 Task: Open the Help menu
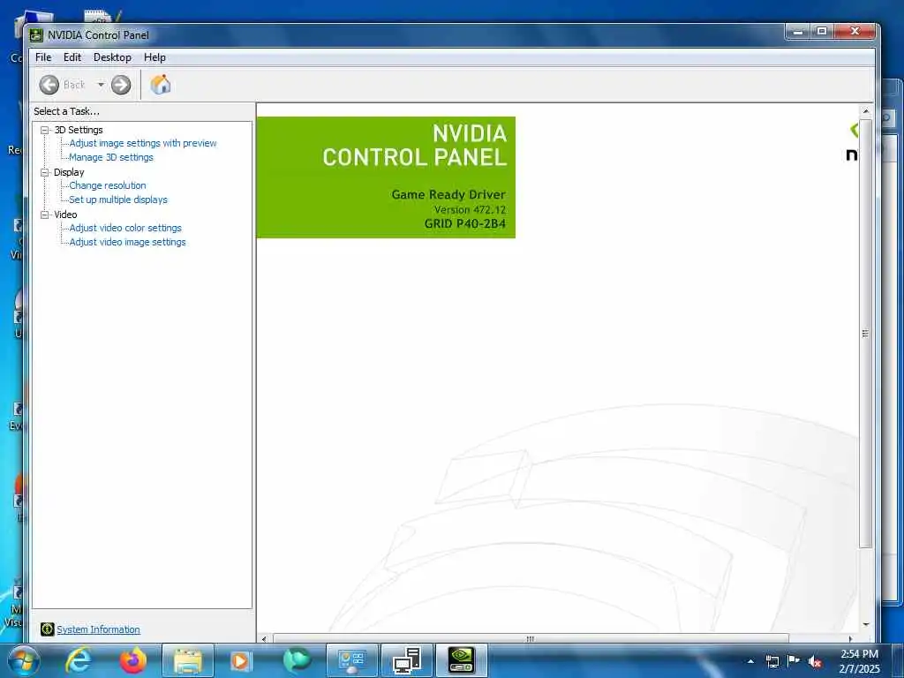[154, 57]
